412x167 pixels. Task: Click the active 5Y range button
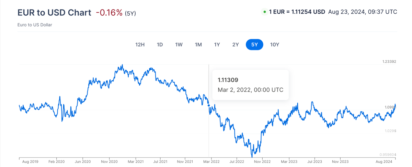[254, 44]
